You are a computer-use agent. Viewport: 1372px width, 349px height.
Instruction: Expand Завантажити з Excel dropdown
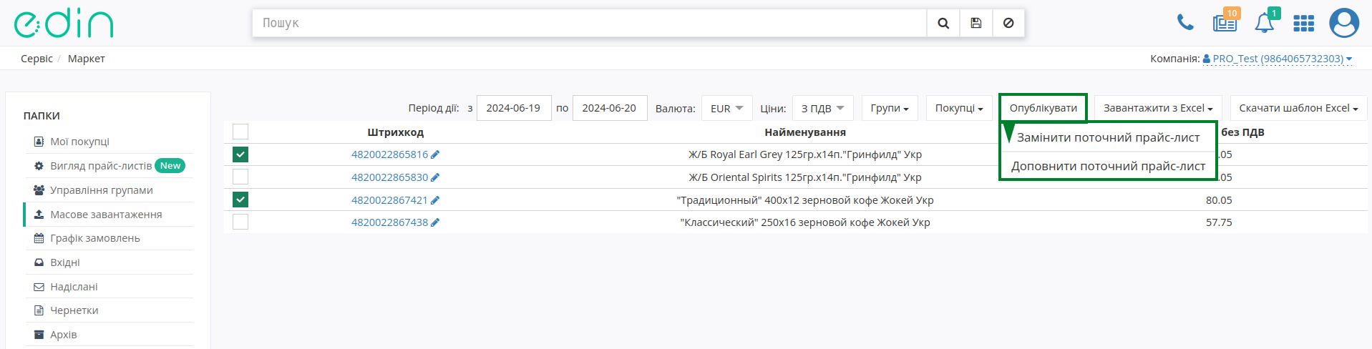(x=1158, y=108)
